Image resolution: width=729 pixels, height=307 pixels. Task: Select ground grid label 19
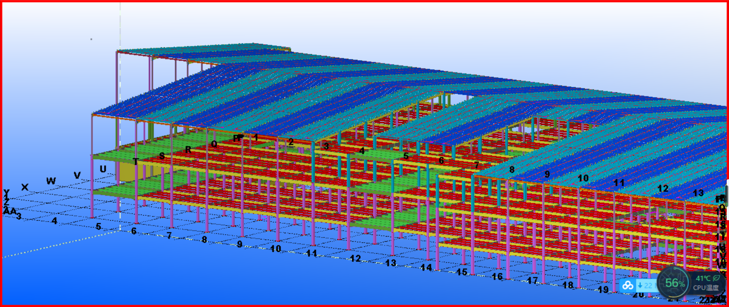tap(603, 290)
